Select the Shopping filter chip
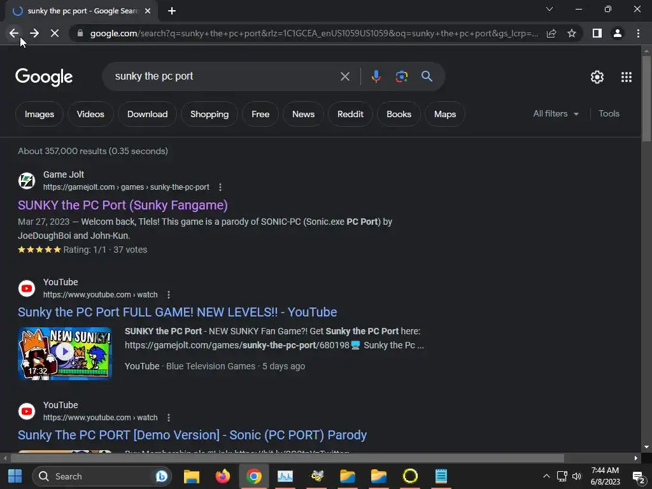 click(209, 114)
